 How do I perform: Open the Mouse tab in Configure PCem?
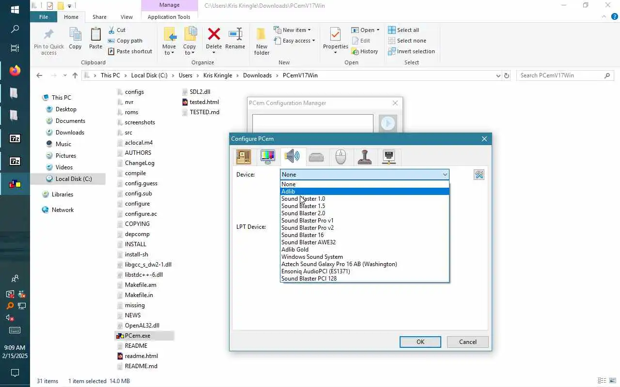tap(341, 156)
